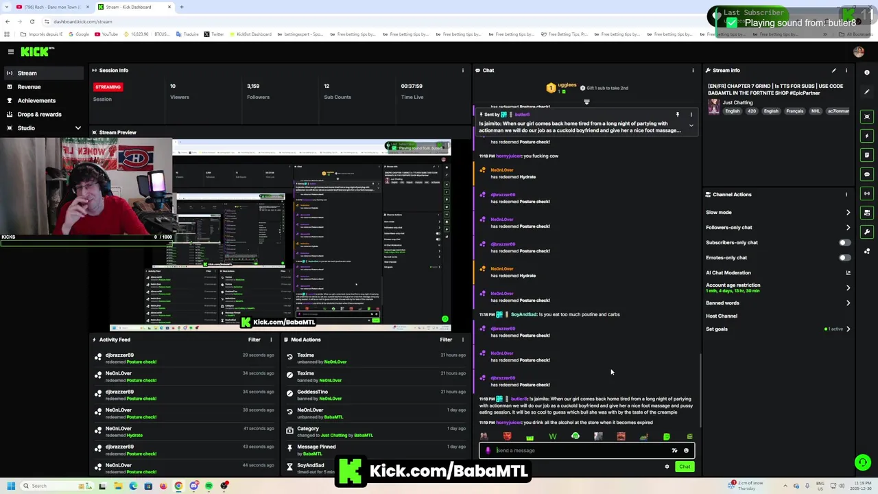
Task: Expand the Followers-only chat settings
Action: 848,227
